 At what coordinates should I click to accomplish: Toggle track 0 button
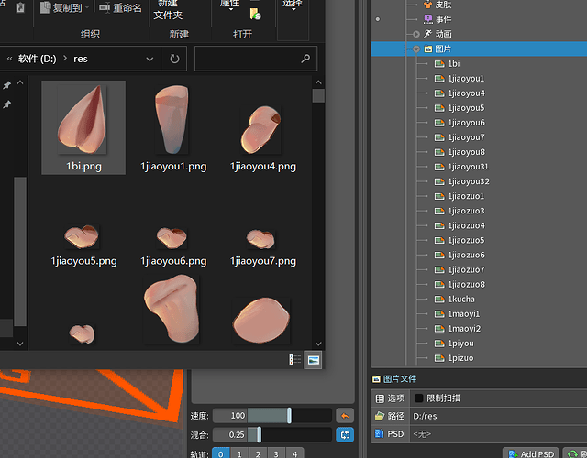[221, 453]
